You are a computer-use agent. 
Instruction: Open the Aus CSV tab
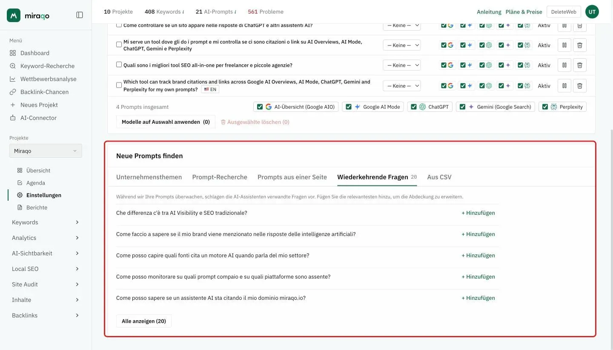pyautogui.click(x=439, y=177)
